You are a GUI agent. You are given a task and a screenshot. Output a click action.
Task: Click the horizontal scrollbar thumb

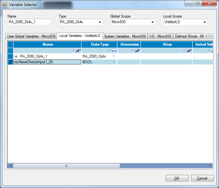coord(66,165)
